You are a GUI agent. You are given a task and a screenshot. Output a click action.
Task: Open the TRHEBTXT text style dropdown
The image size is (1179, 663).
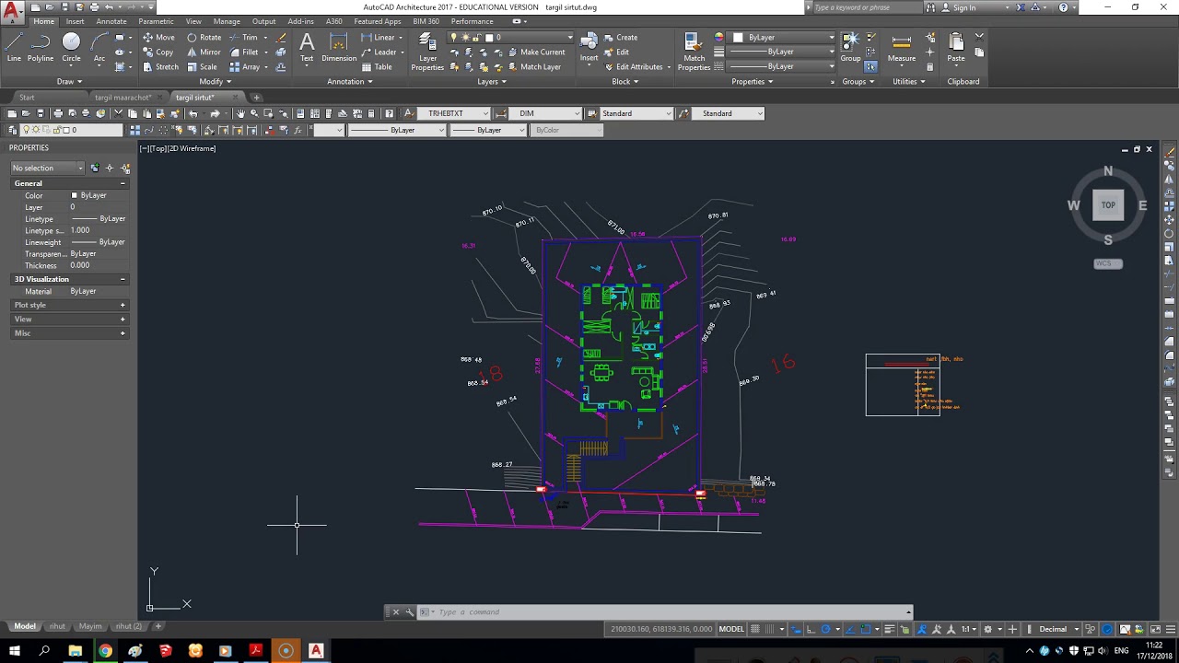click(x=453, y=113)
